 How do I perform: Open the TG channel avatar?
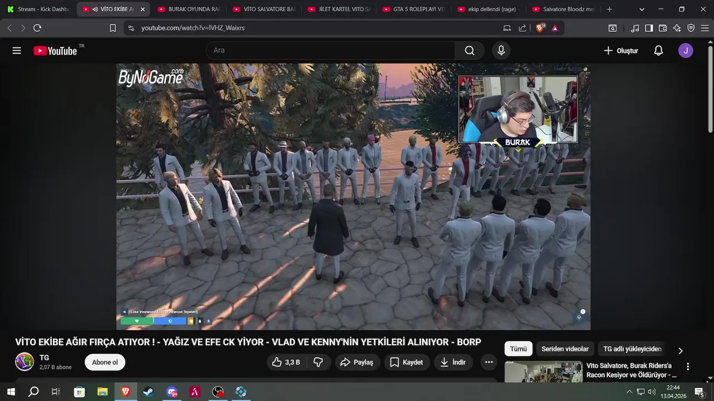24,362
